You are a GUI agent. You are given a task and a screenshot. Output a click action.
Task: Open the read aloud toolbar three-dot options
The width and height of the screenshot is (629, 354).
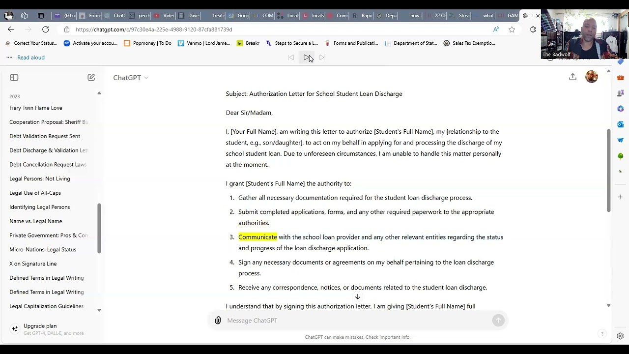(x=9, y=58)
